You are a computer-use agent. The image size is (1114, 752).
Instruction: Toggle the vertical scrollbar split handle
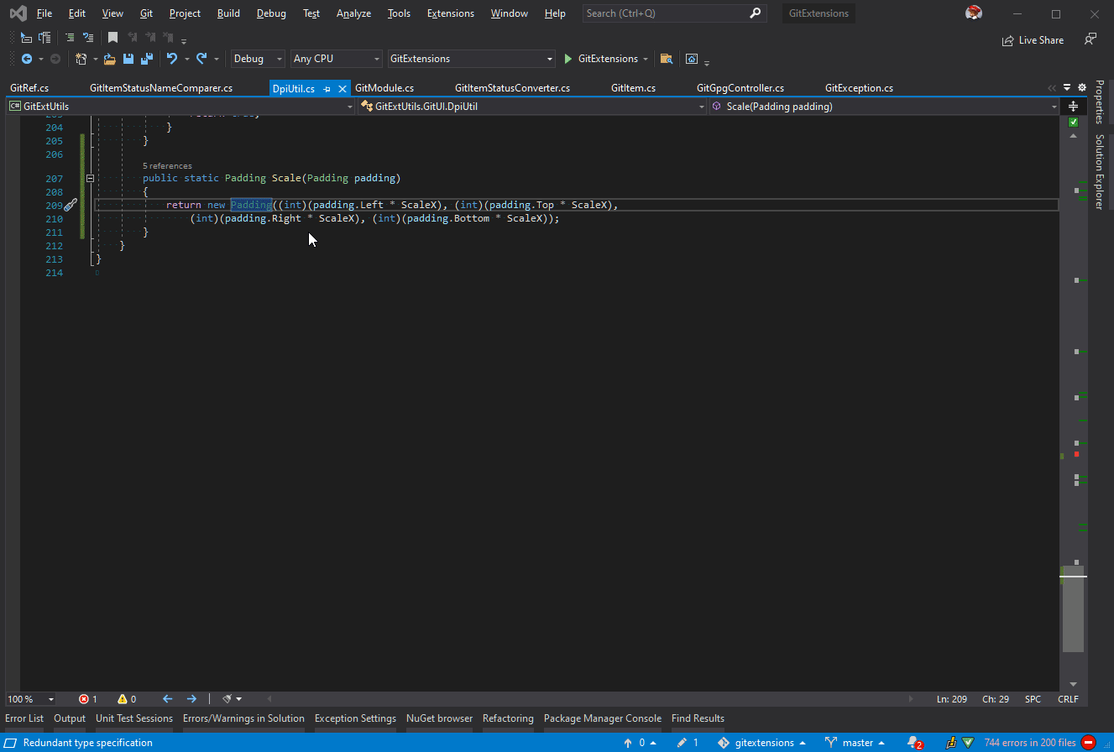click(x=1072, y=107)
